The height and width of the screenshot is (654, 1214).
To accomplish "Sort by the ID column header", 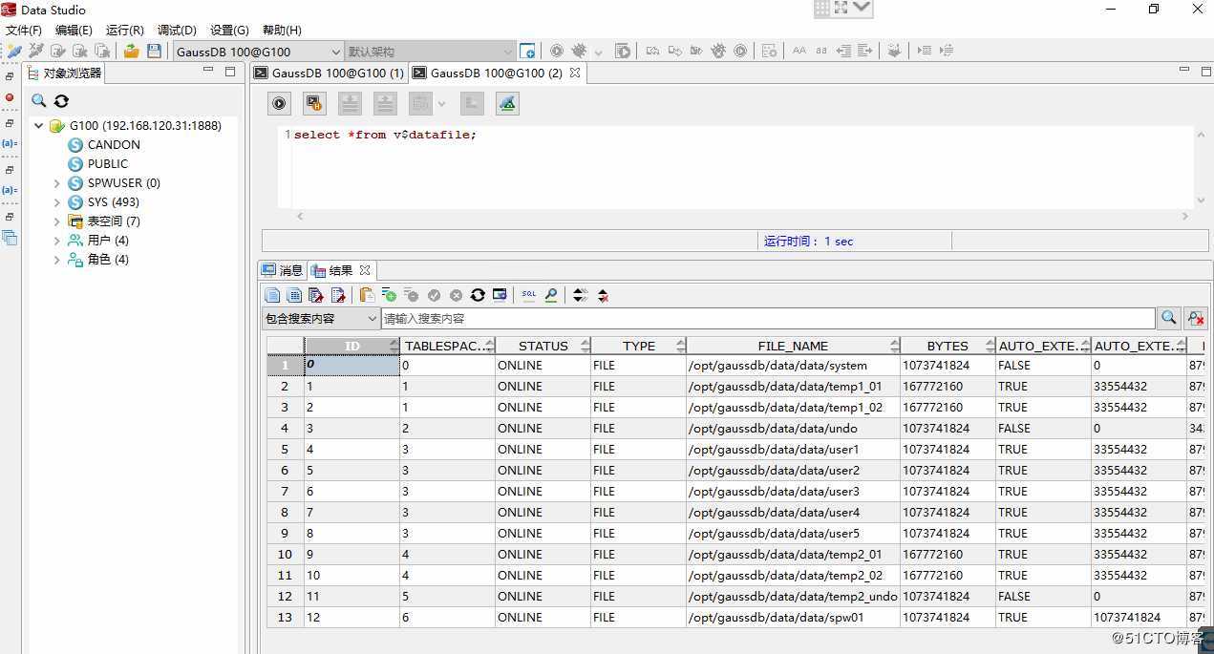I will pos(352,346).
